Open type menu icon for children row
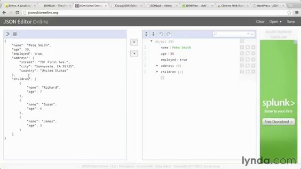301x169 pixels. [x=242, y=72]
